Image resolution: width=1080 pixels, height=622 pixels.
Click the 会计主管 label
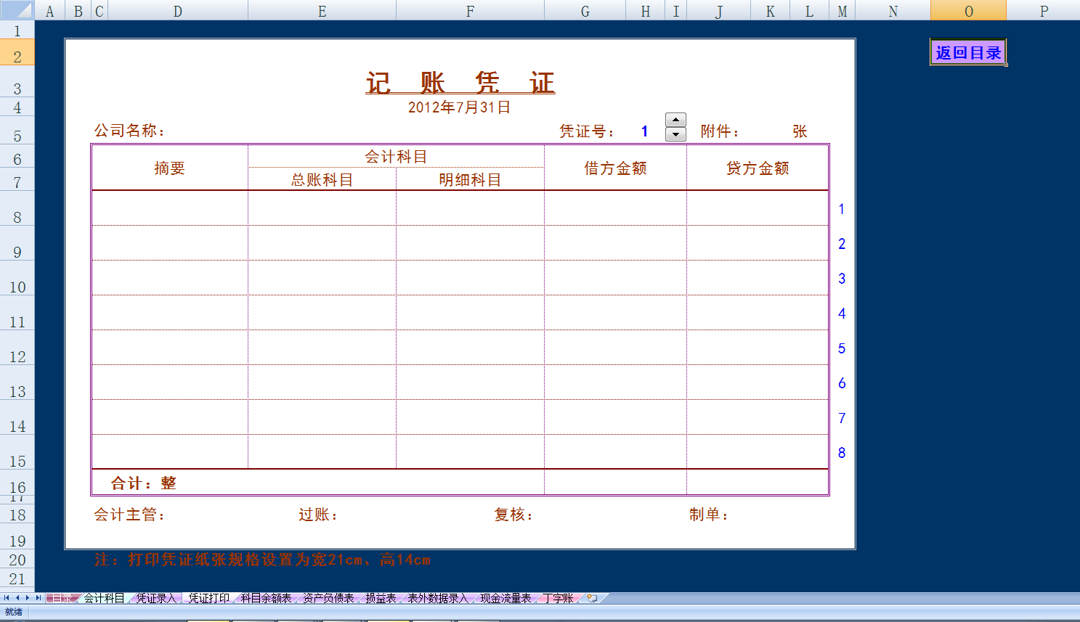coord(130,515)
